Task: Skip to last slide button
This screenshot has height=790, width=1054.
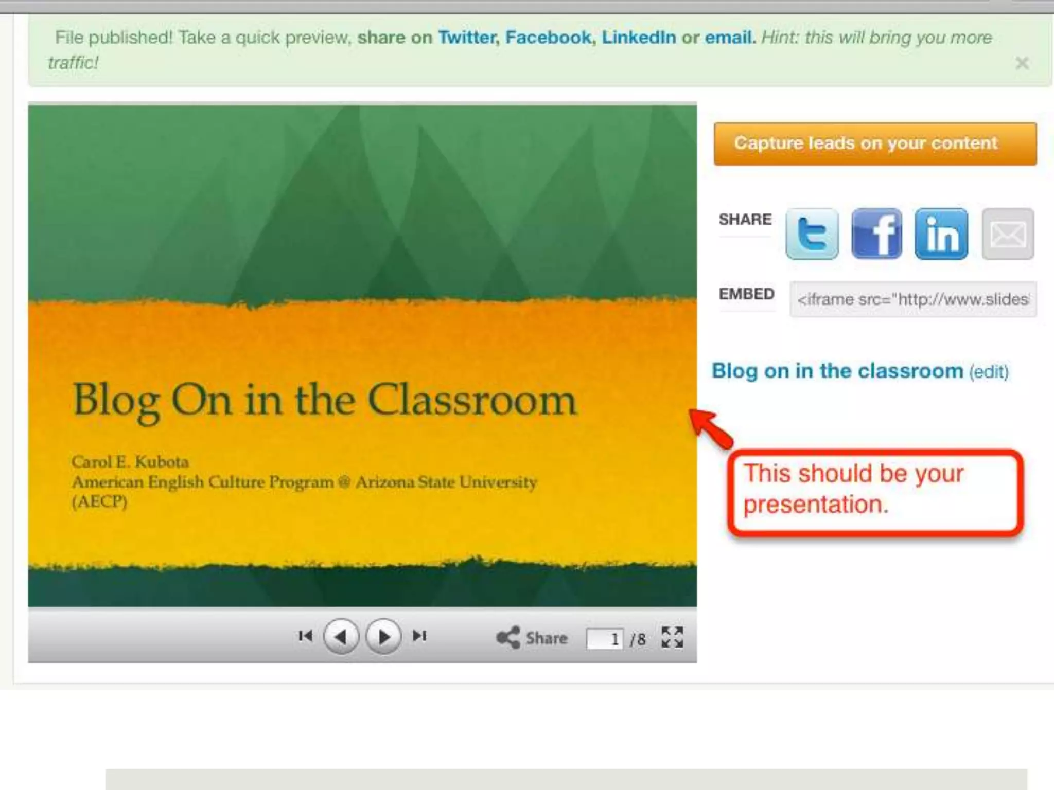Action: point(419,636)
